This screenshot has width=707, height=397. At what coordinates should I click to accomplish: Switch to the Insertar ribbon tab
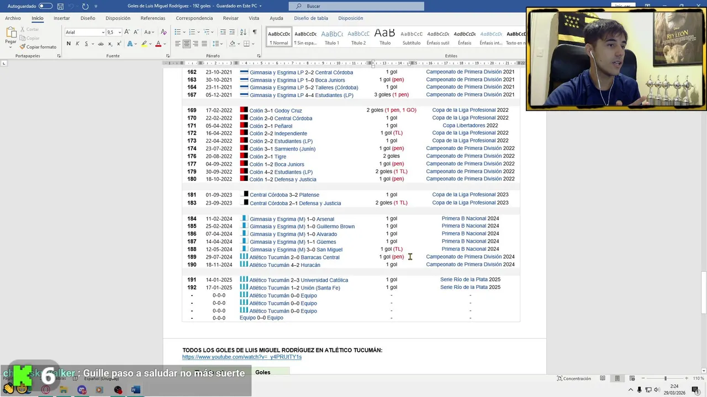(x=62, y=18)
